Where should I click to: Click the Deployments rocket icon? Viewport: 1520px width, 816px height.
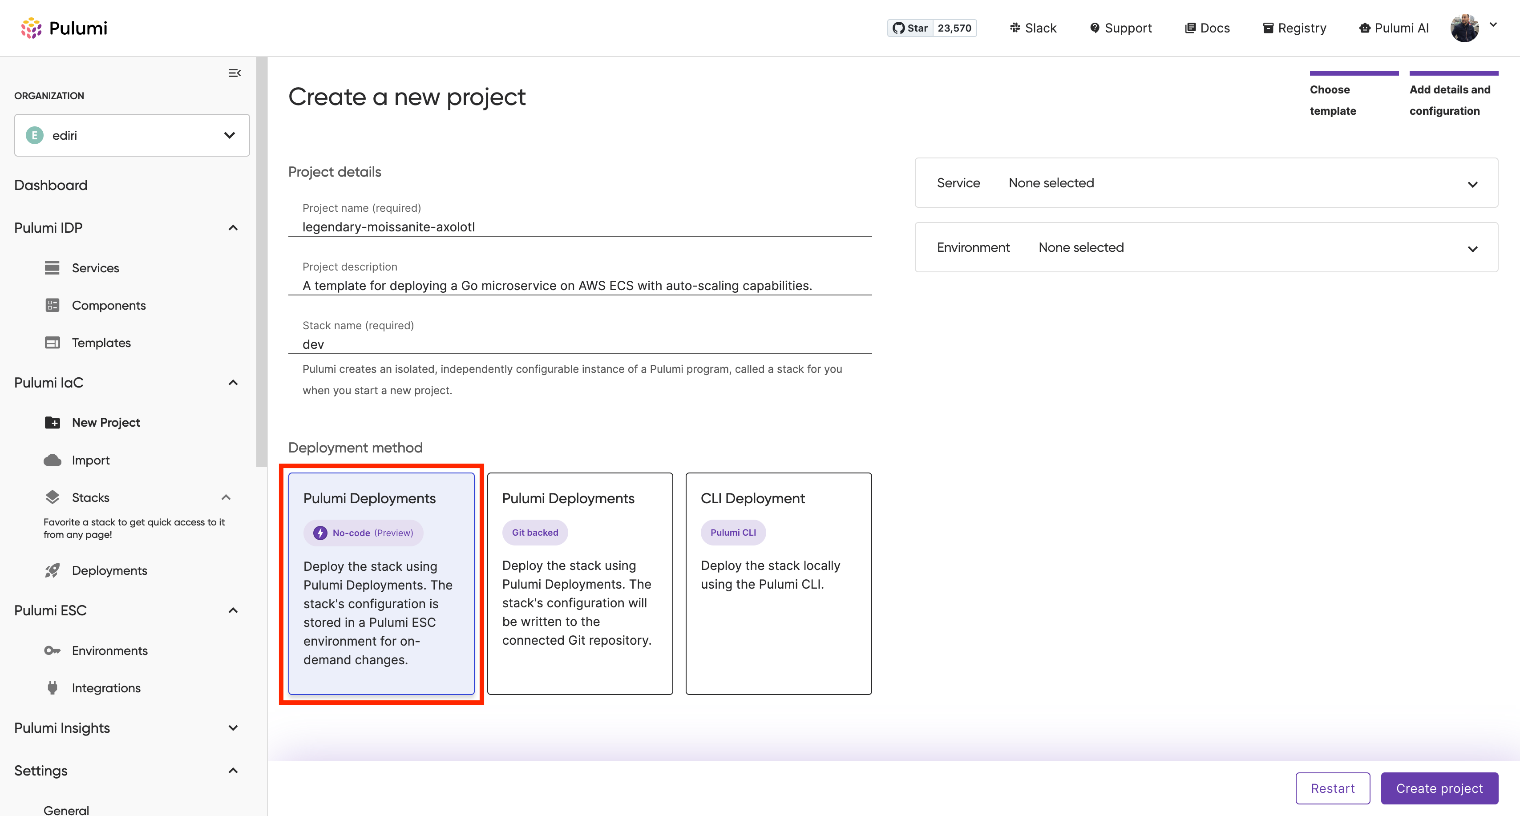coord(52,570)
